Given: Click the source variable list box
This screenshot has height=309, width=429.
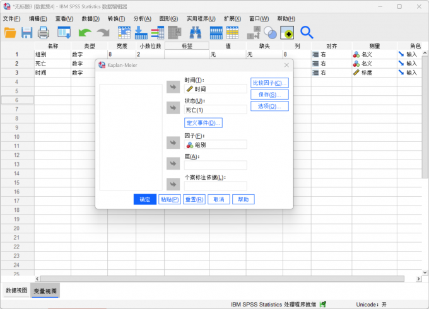Looking at the screenshot, I should pos(131,137).
